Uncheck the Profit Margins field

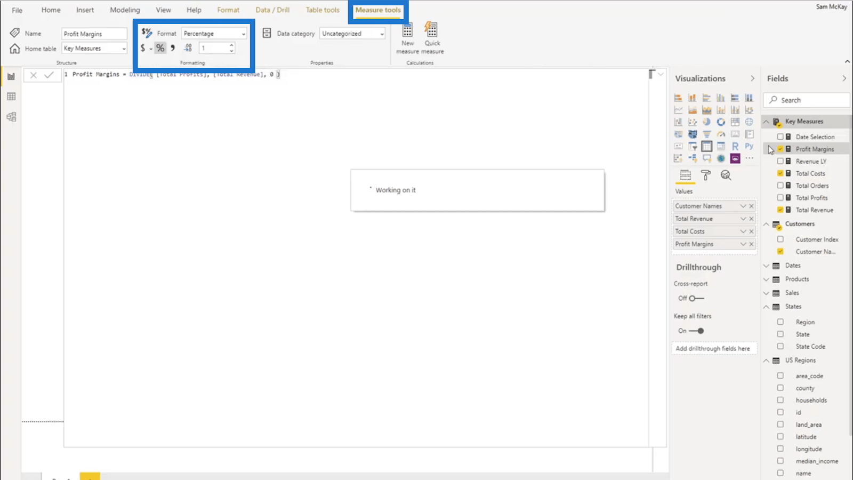coord(780,149)
